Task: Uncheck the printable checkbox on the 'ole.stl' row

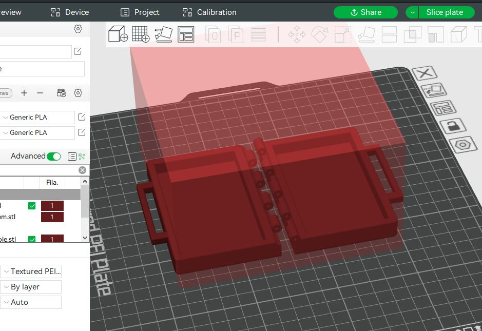Action: point(32,239)
